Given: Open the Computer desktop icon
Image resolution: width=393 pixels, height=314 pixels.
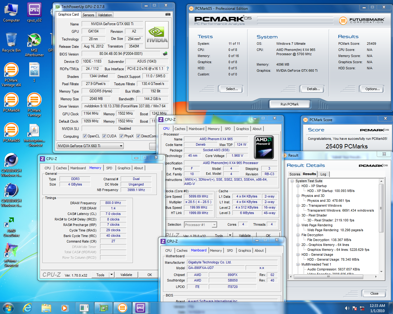Looking at the screenshot, I should [x=11, y=13].
